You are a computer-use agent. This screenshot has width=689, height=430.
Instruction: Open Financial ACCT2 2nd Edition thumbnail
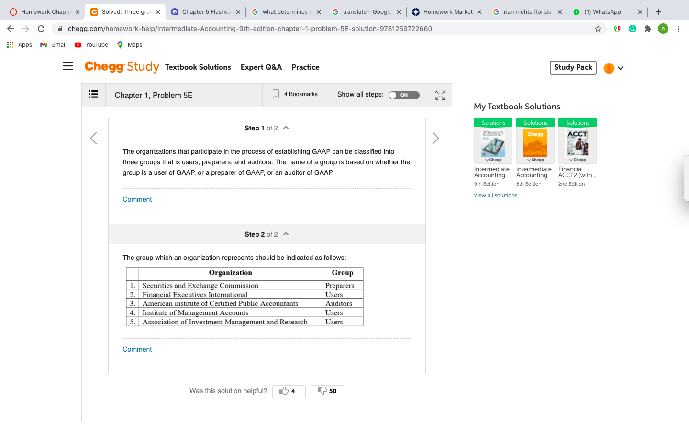578,141
